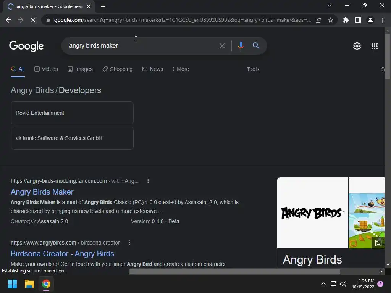Open the Chrome profile avatar
The image size is (391, 293).
pyautogui.click(x=370, y=20)
